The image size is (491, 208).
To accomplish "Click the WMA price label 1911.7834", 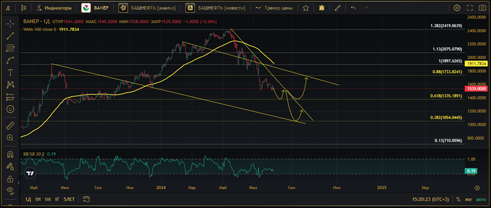I will coord(477,64).
